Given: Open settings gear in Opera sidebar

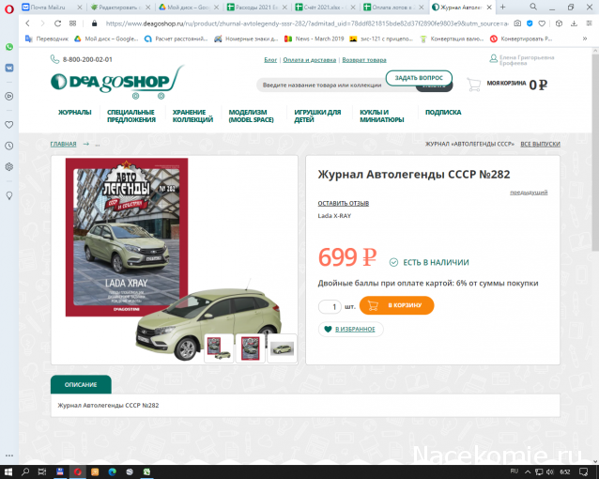Looking at the screenshot, I should click(9, 166).
